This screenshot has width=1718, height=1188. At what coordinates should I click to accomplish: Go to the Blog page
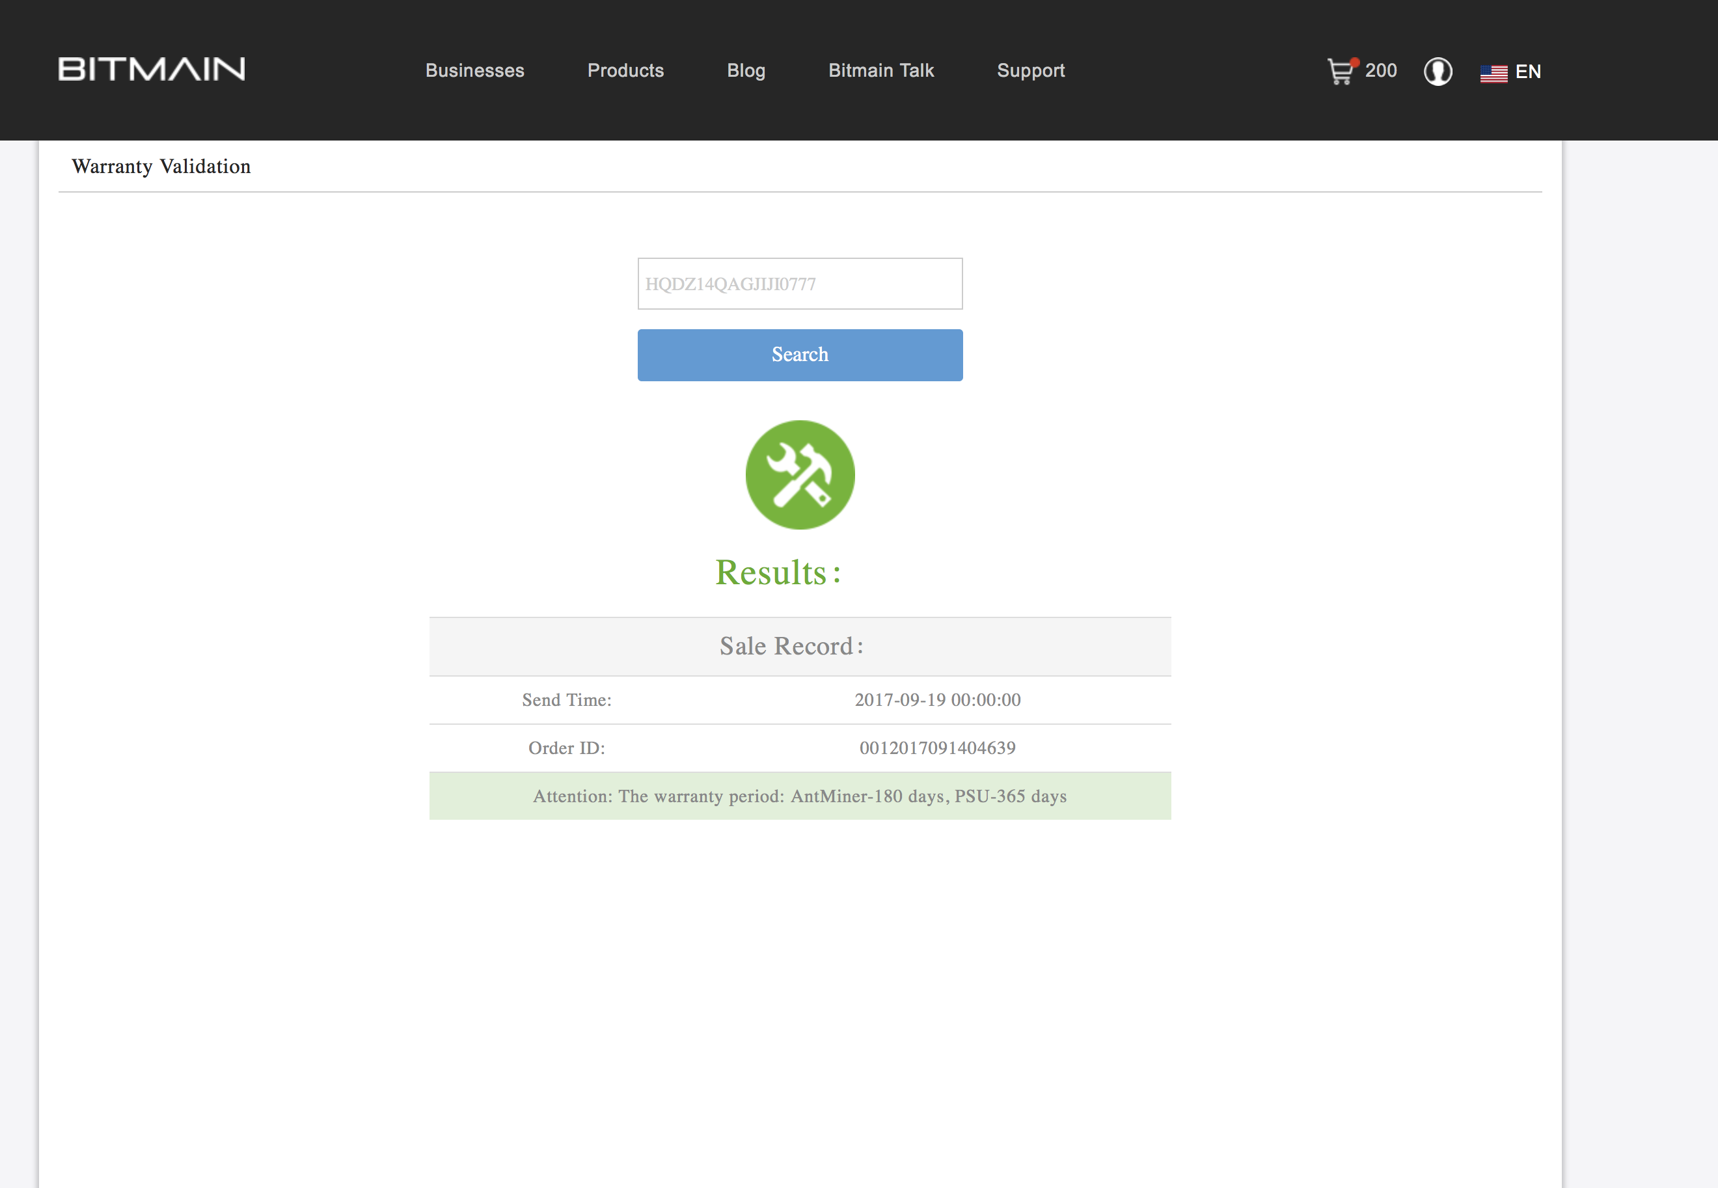(745, 71)
